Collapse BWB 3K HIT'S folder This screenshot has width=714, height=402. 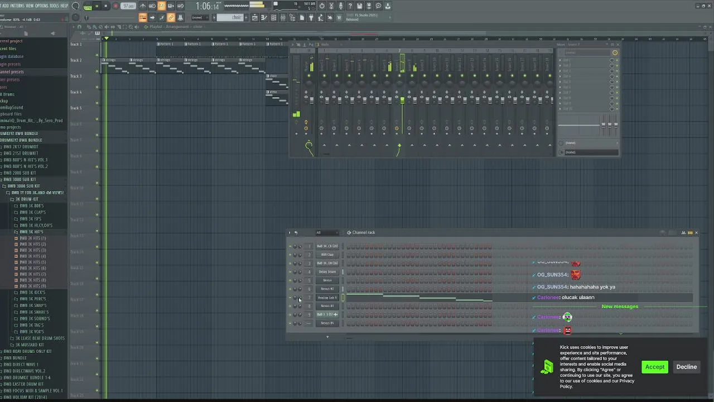[31, 232]
